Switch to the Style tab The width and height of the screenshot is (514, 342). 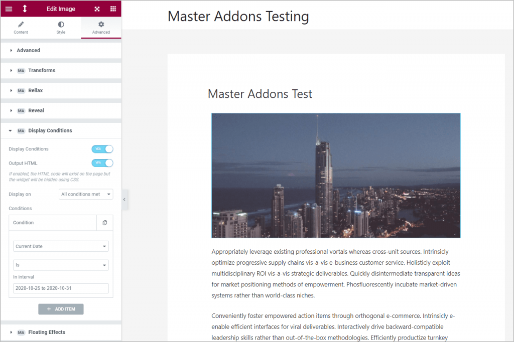coord(61,28)
